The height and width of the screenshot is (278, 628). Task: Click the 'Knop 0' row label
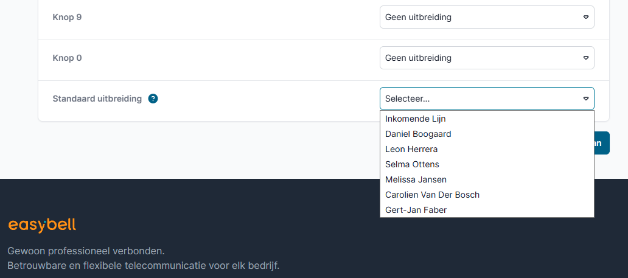click(67, 58)
